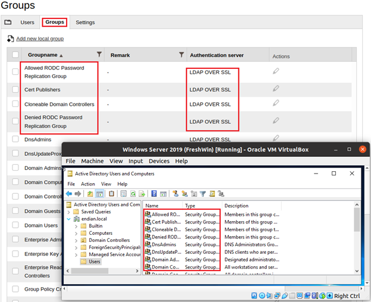
Task: Tick the select-all checkbox in Groupname header
Action: point(15,55)
